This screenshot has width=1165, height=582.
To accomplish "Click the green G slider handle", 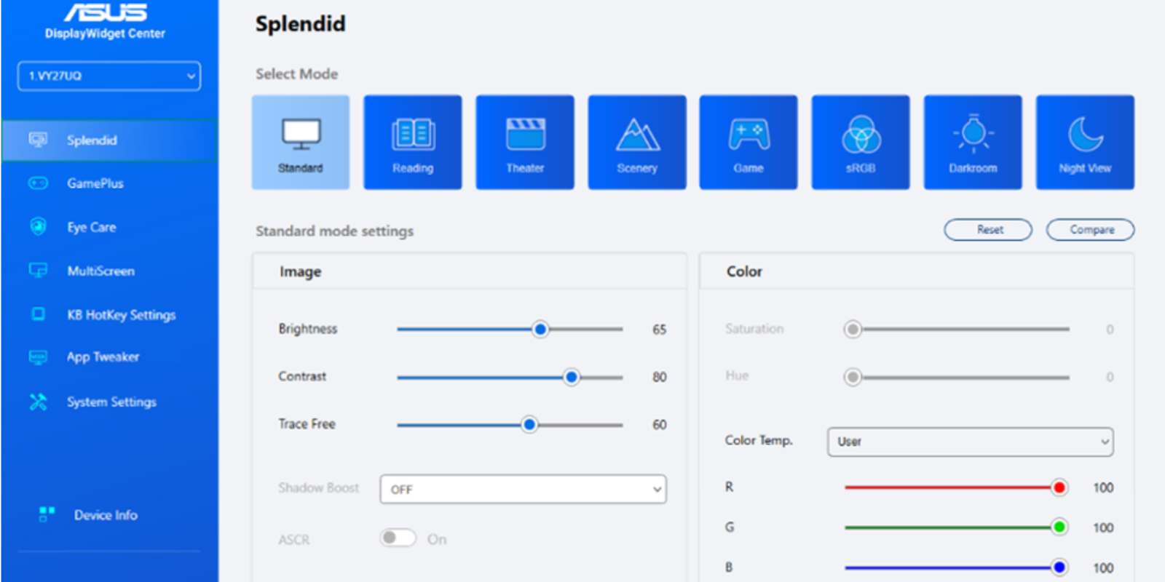I will point(1059,527).
